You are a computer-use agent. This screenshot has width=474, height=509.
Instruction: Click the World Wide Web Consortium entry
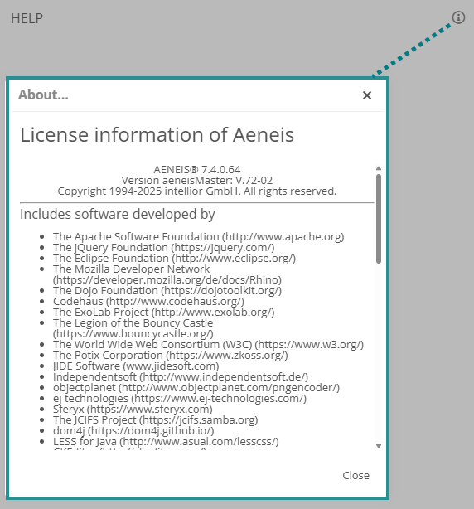209,344
